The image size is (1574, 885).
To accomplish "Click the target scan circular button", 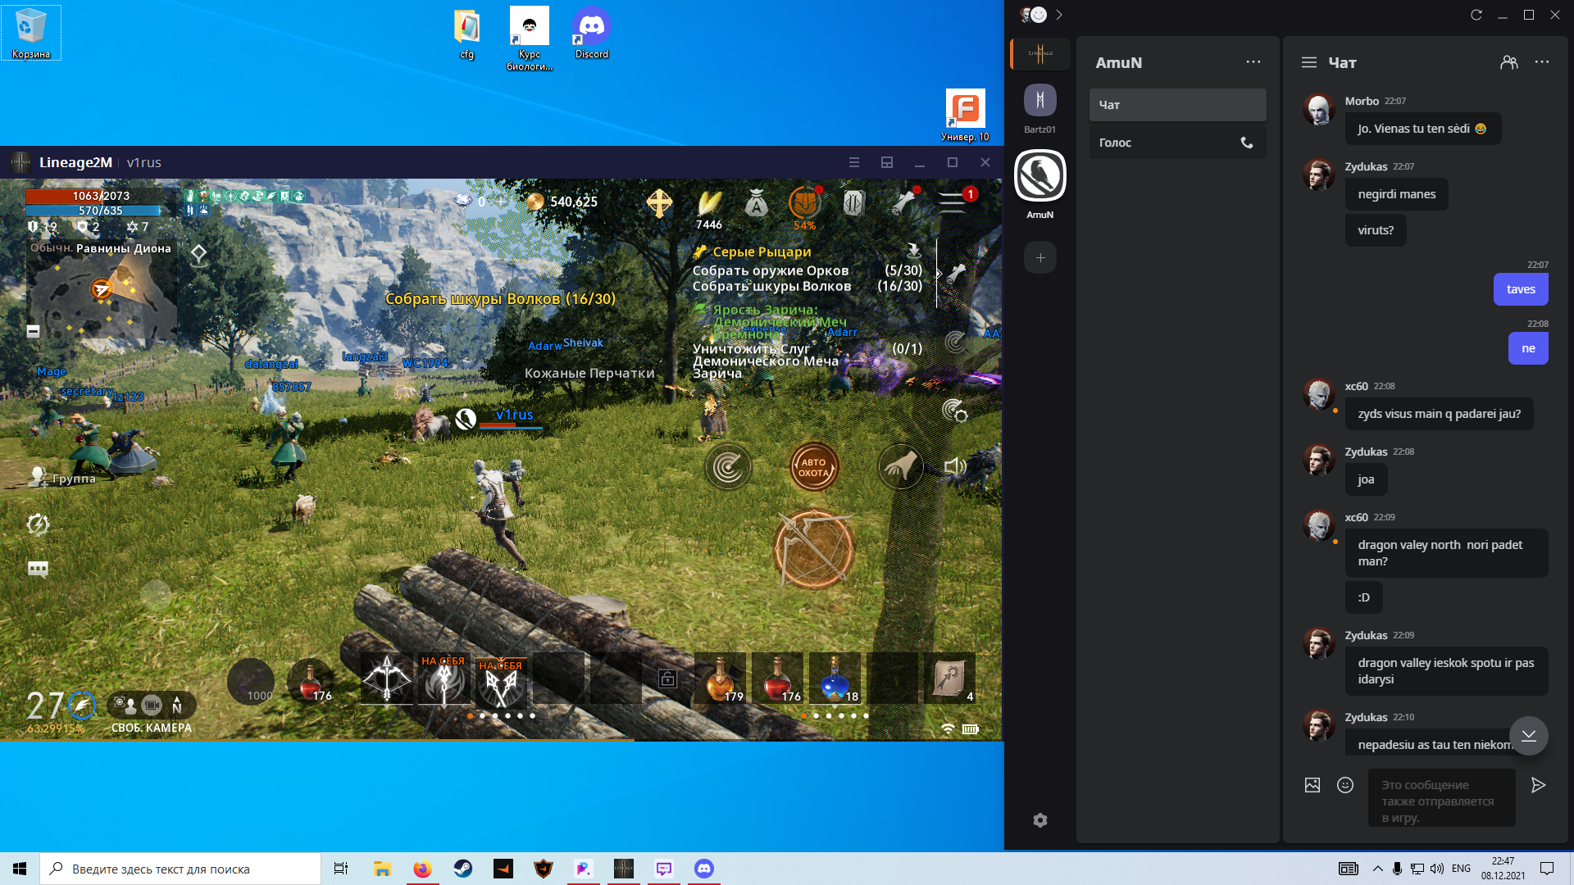I will coord(727,467).
